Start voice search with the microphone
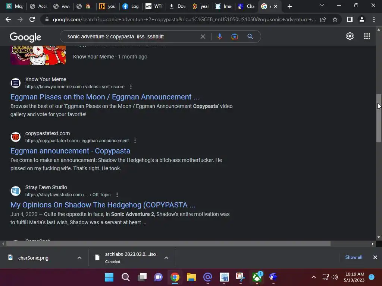382x286 pixels. click(219, 36)
